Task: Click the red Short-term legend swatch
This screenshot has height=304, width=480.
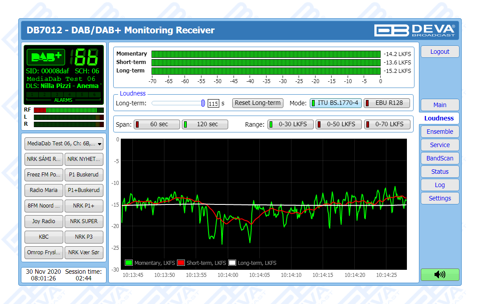Action: coord(181,263)
